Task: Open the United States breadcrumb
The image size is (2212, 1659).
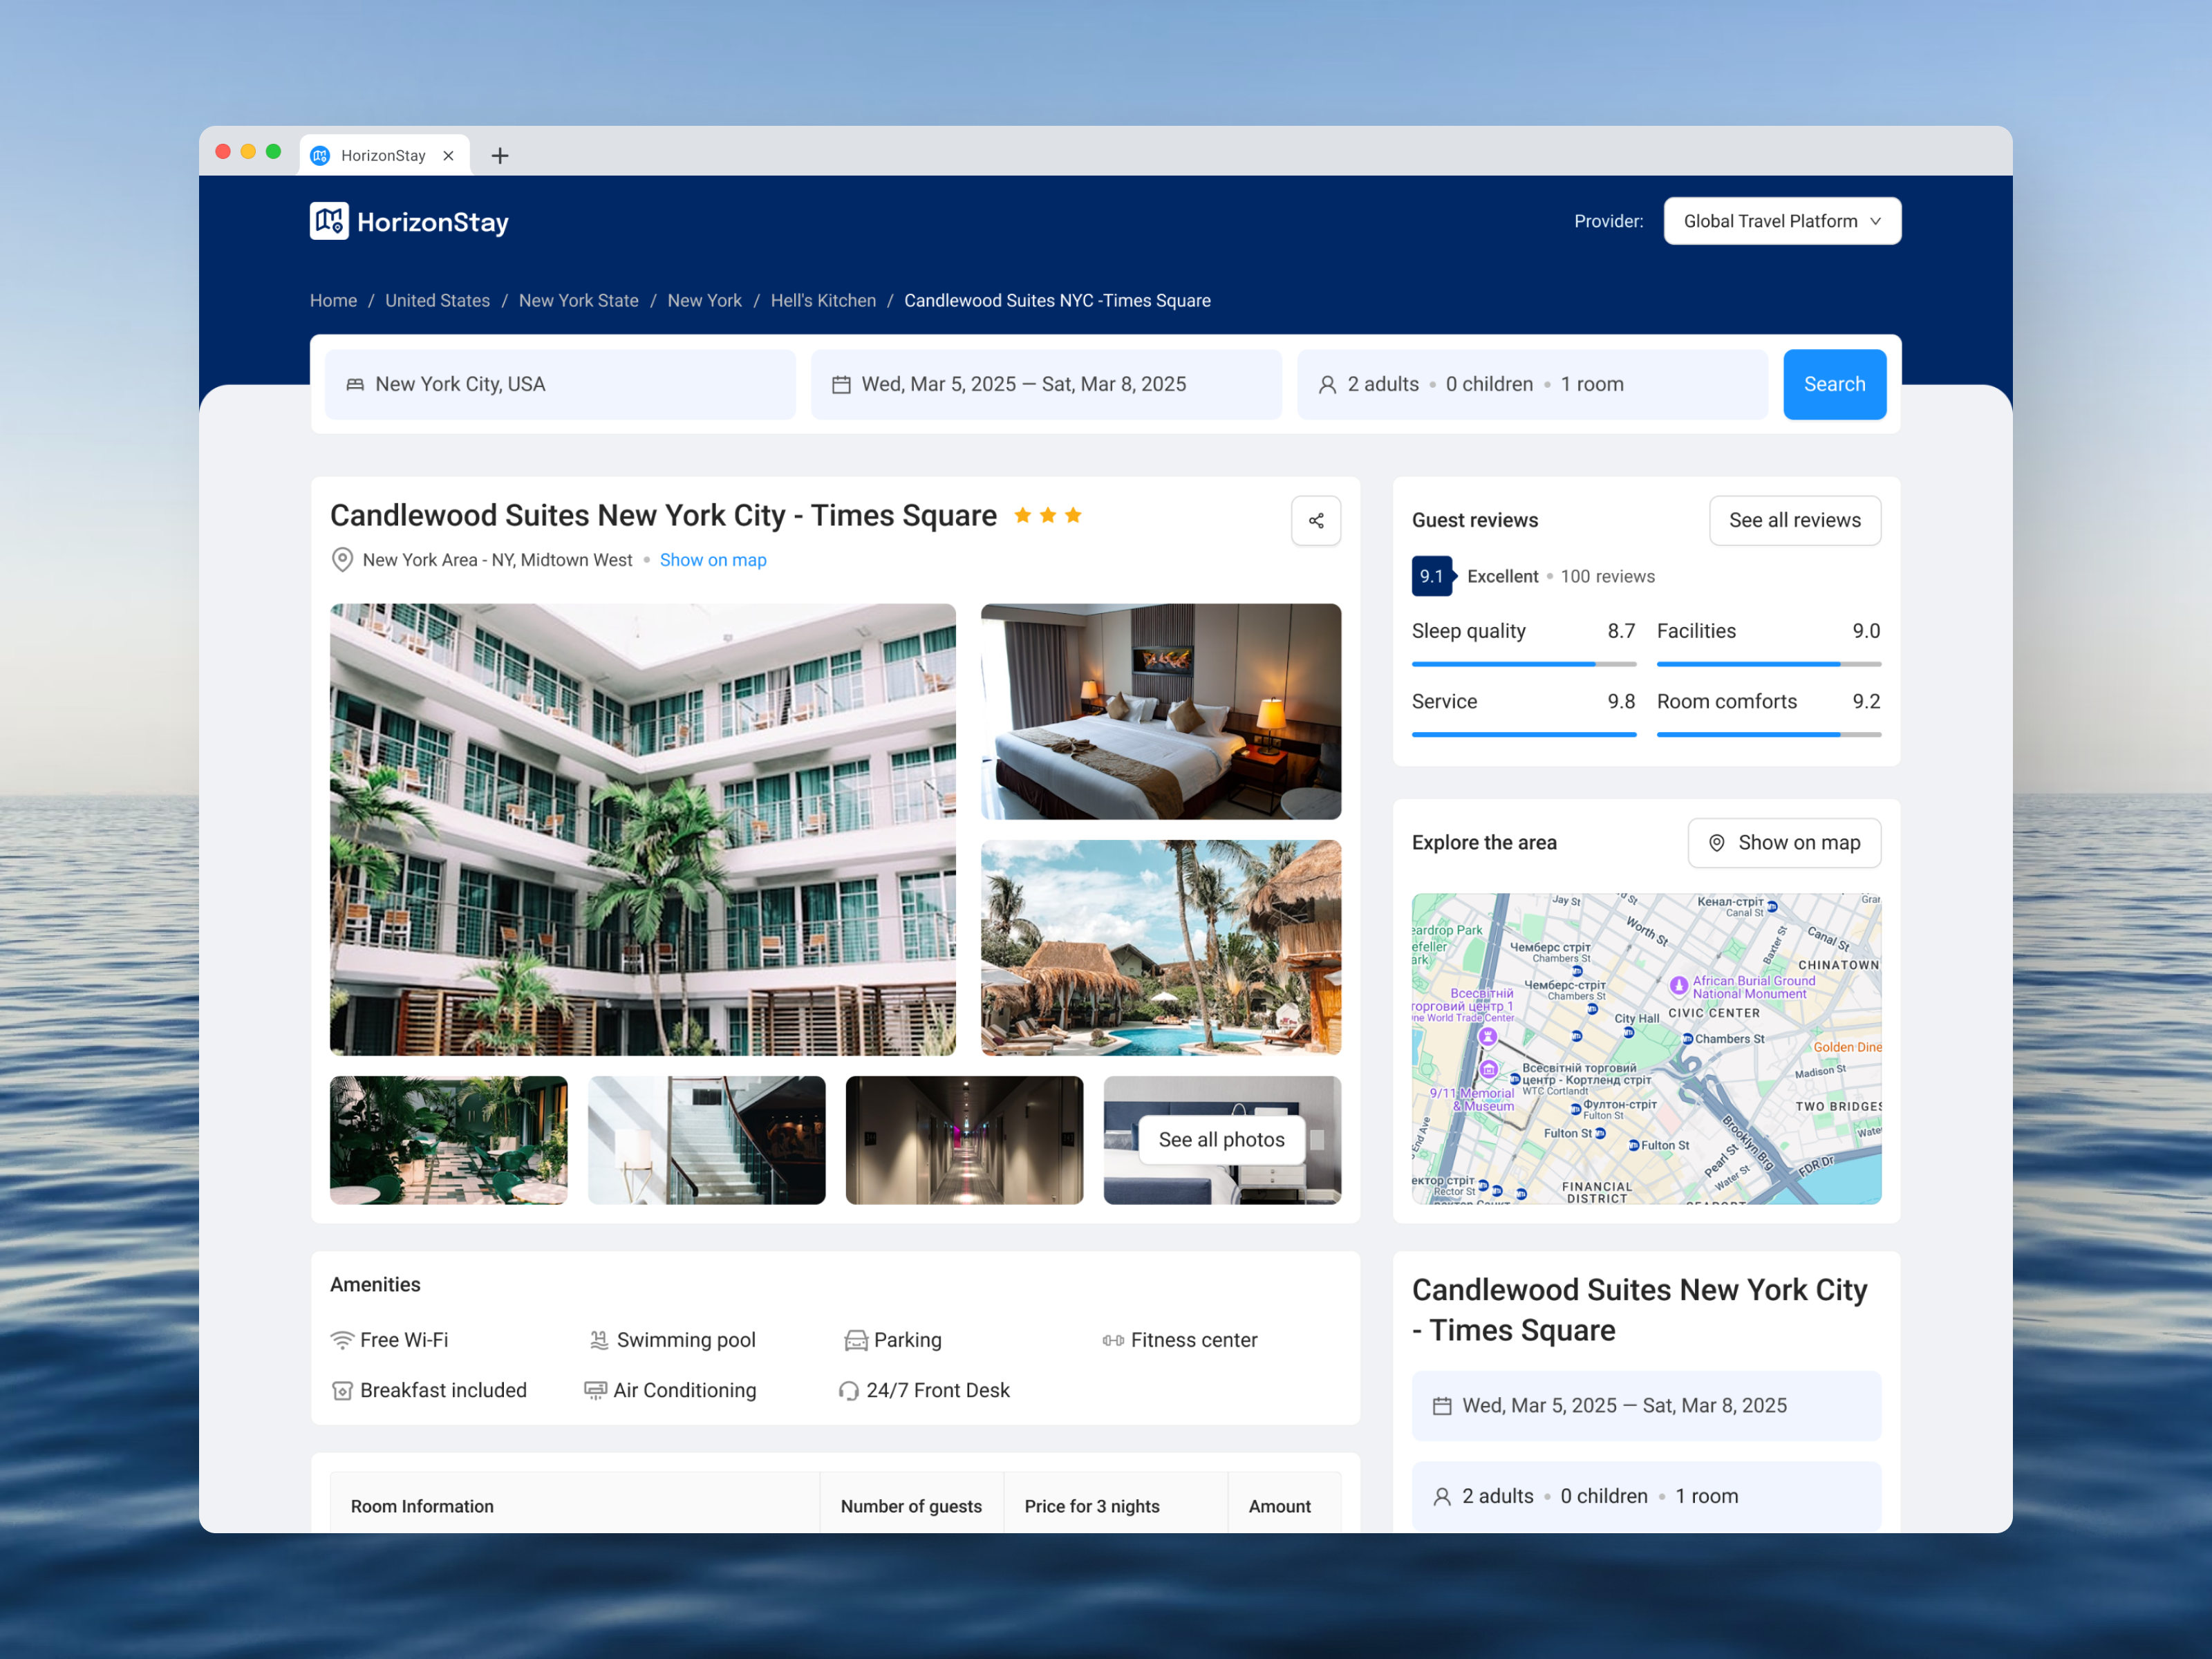Action: (437, 301)
